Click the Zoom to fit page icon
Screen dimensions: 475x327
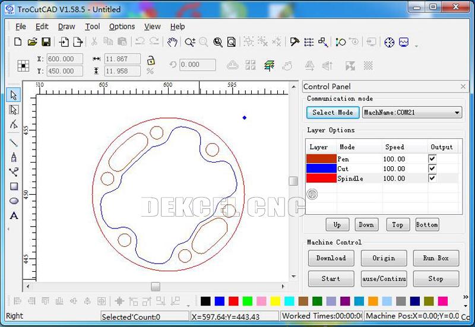pyautogui.click(x=232, y=42)
